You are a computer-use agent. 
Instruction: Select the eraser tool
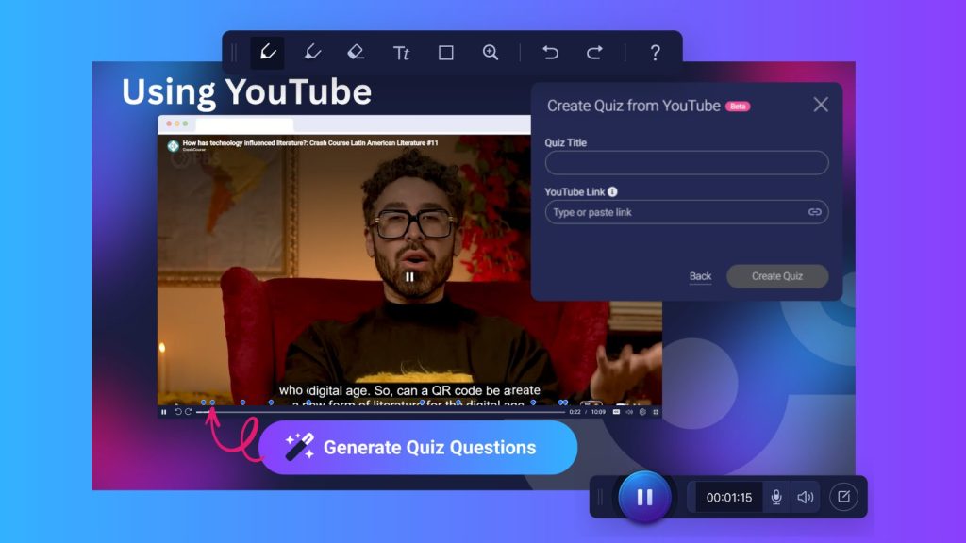coord(356,53)
